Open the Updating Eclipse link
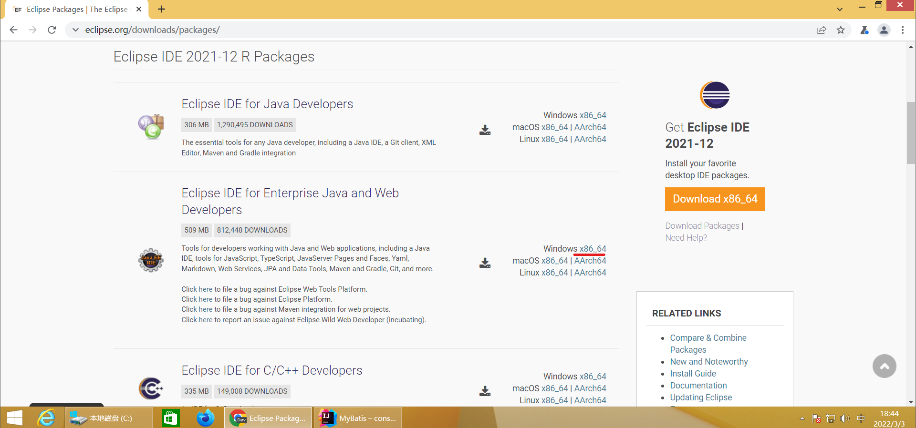Image resolution: width=916 pixels, height=428 pixels. [701, 397]
